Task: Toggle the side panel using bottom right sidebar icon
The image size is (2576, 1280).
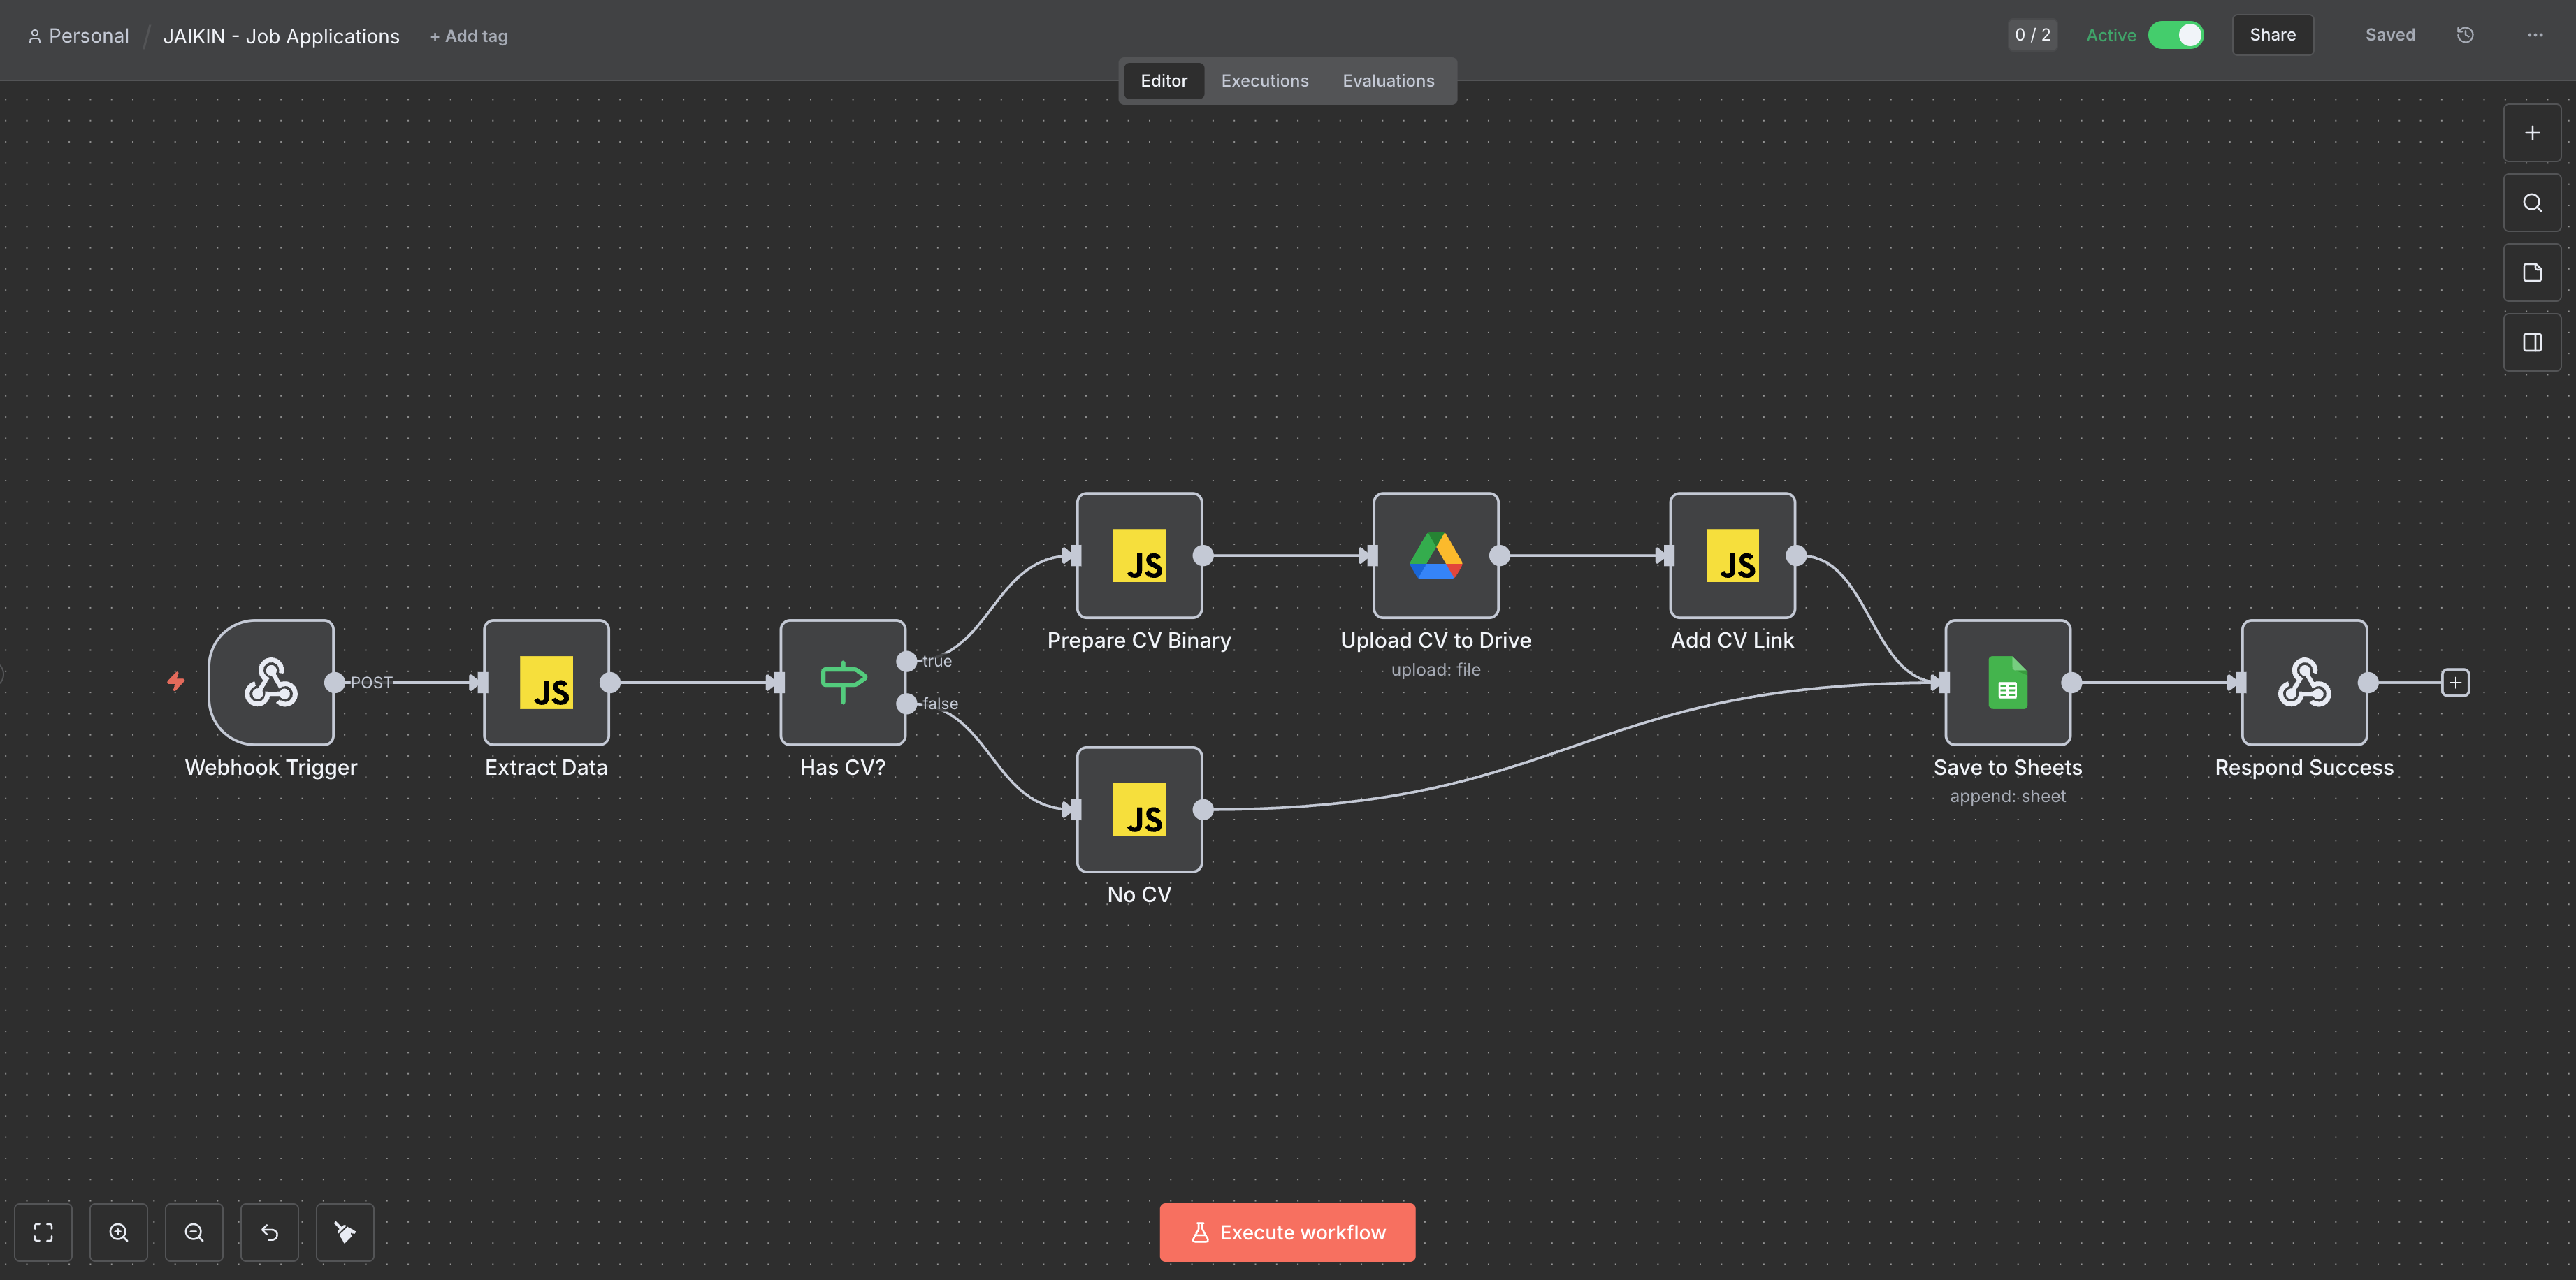Action: pyautogui.click(x=2531, y=342)
